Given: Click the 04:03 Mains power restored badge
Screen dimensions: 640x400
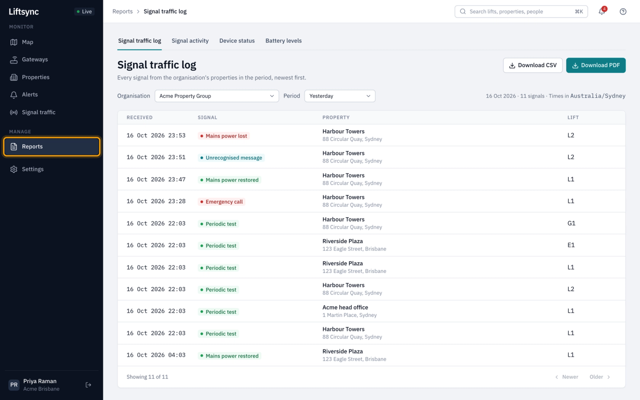Looking at the screenshot, I should (x=229, y=356).
